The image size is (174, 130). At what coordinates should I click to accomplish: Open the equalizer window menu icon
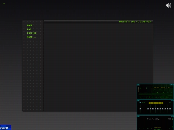pos(138,100)
